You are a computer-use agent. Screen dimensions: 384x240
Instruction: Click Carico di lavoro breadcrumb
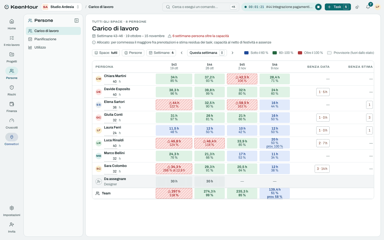[101, 7]
